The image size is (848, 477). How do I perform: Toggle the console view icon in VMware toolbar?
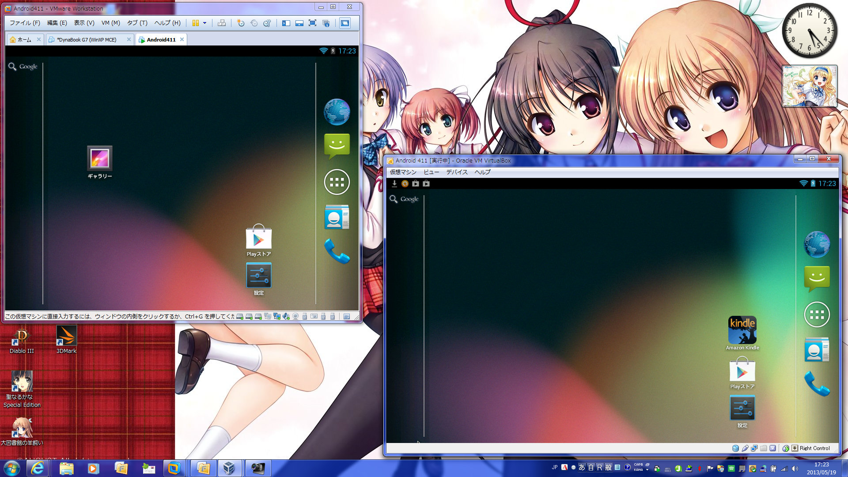345,23
